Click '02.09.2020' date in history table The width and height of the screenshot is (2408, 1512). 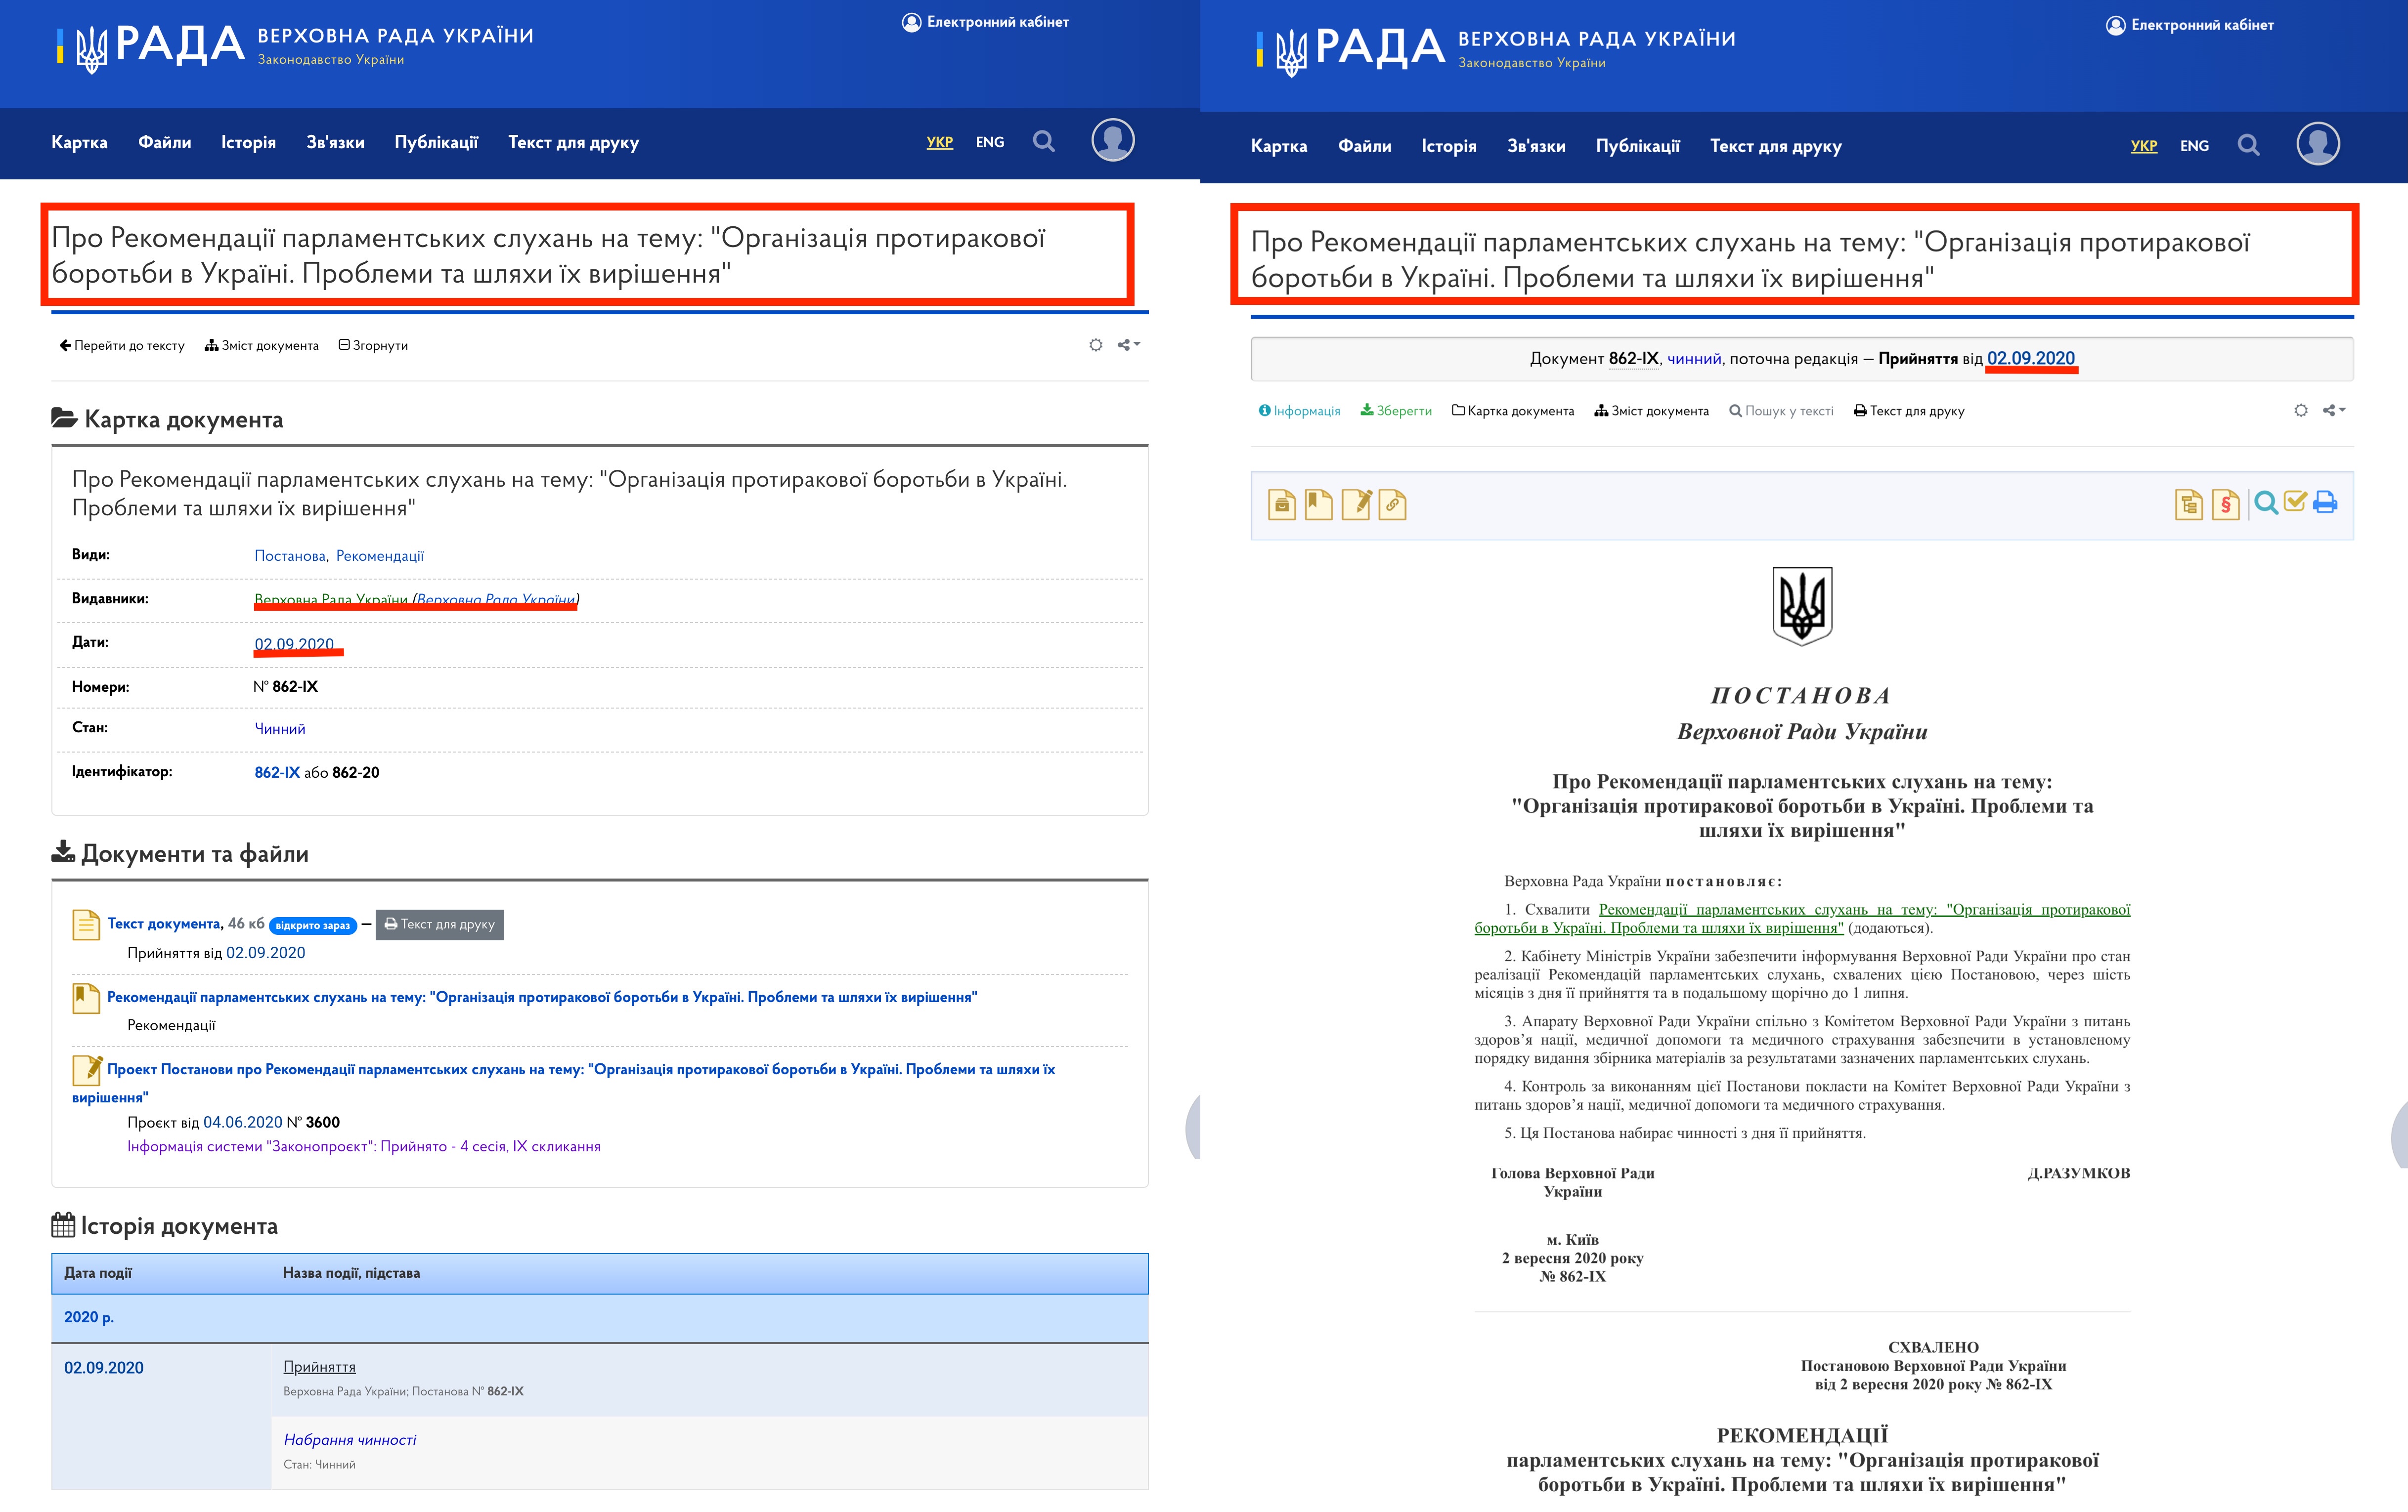coord(104,1367)
